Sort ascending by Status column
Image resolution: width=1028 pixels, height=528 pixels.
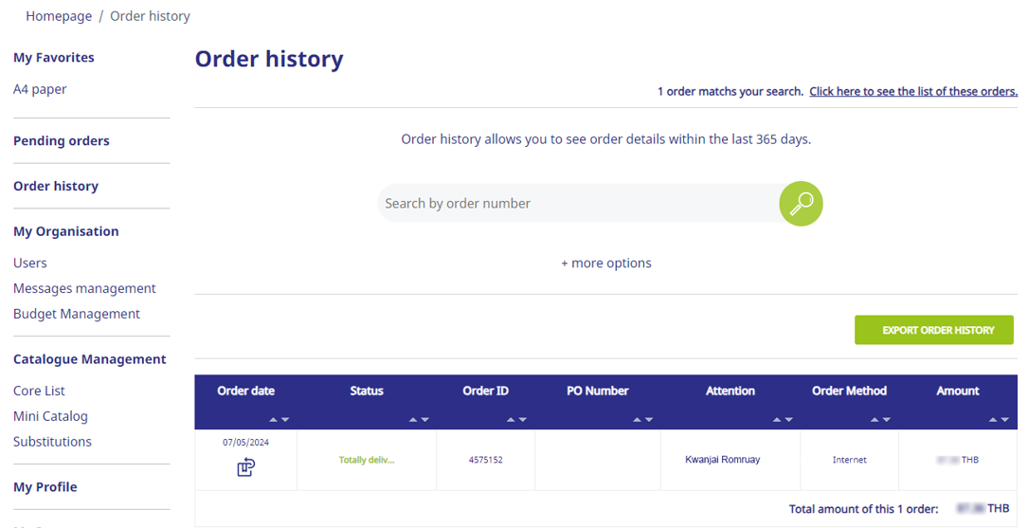[413, 420]
